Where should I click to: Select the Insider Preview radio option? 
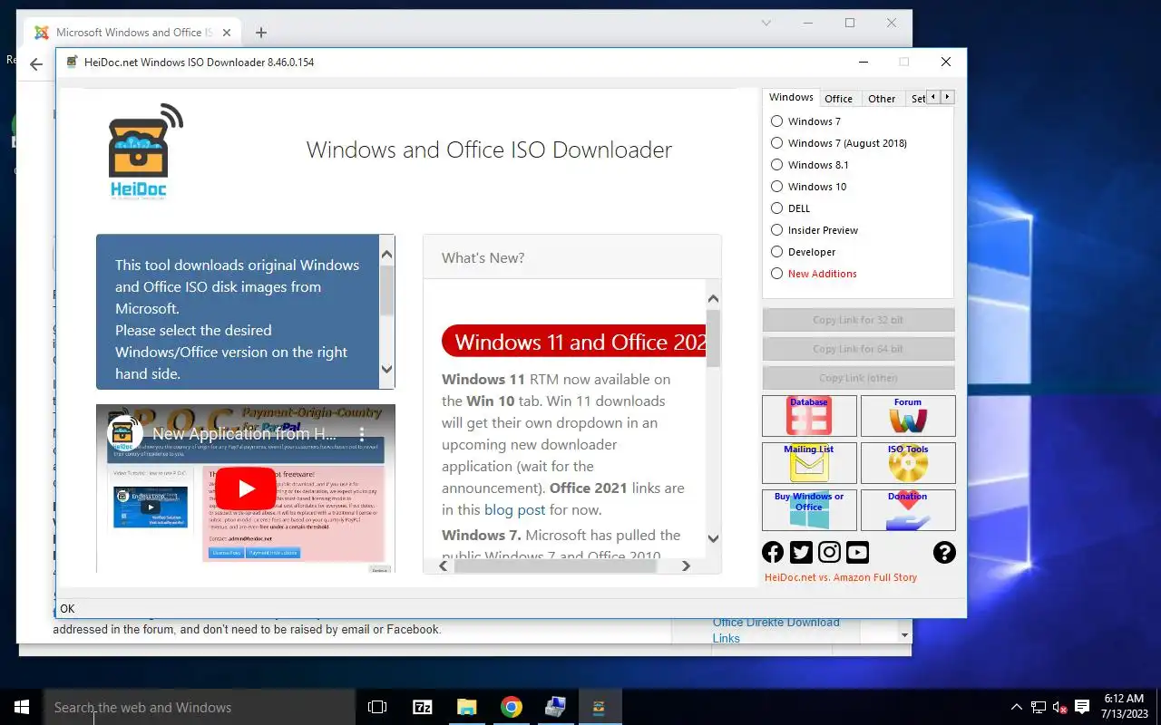[x=814, y=230]
